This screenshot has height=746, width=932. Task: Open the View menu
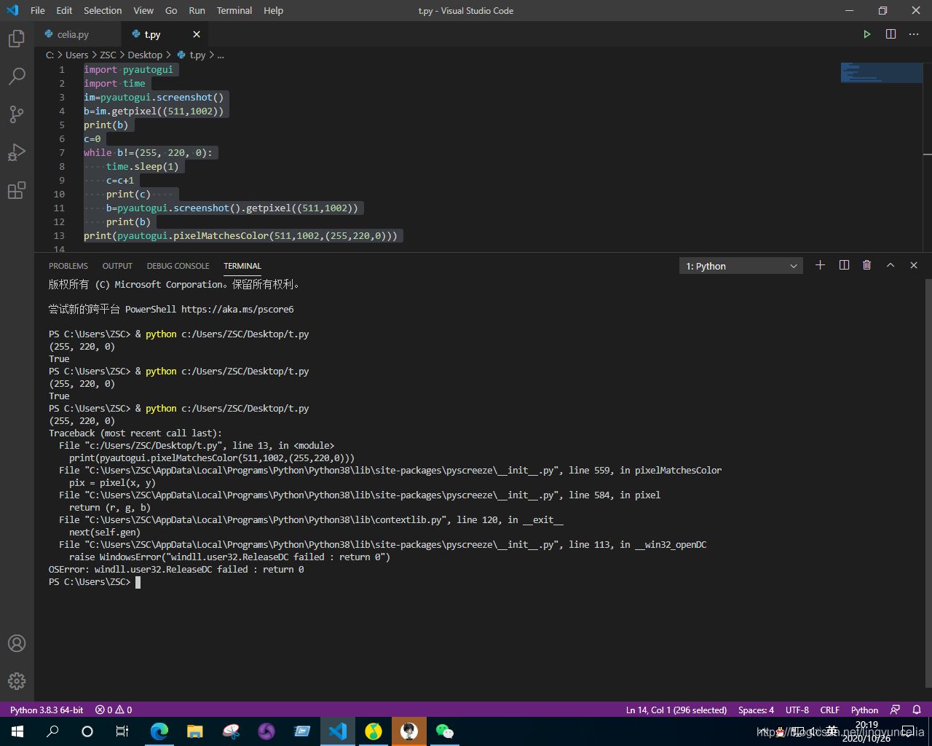(x=143, y=10)
